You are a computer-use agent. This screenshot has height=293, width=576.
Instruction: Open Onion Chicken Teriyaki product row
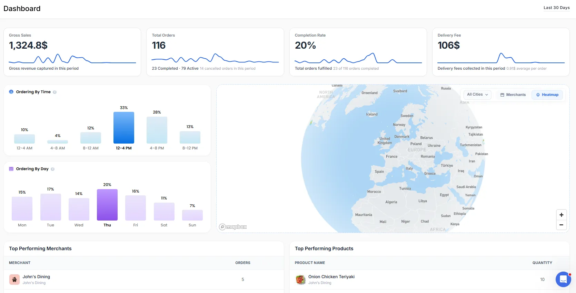click(429, 280)
